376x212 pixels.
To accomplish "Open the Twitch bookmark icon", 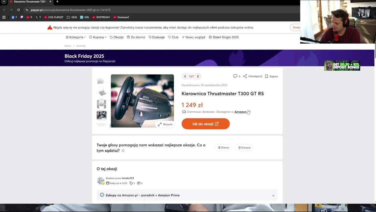I will coord(22,17).
